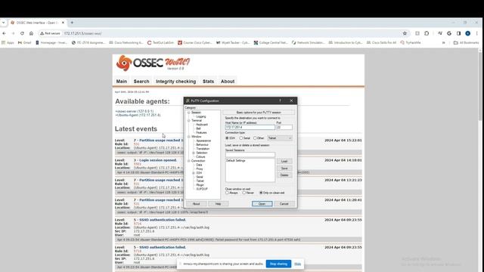Expand the ossec-server agent entry
This screenshot has height=272, width=484.
[x=135, y=111]
